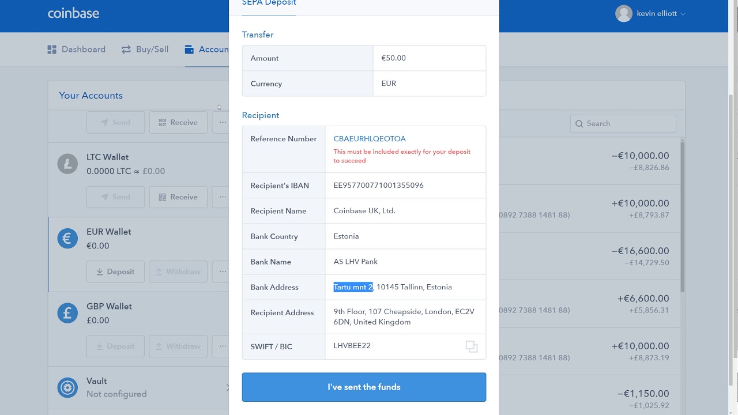Click the transaction list scrollbar
Screen dimensions: 738x415
[x=683, y=216]
